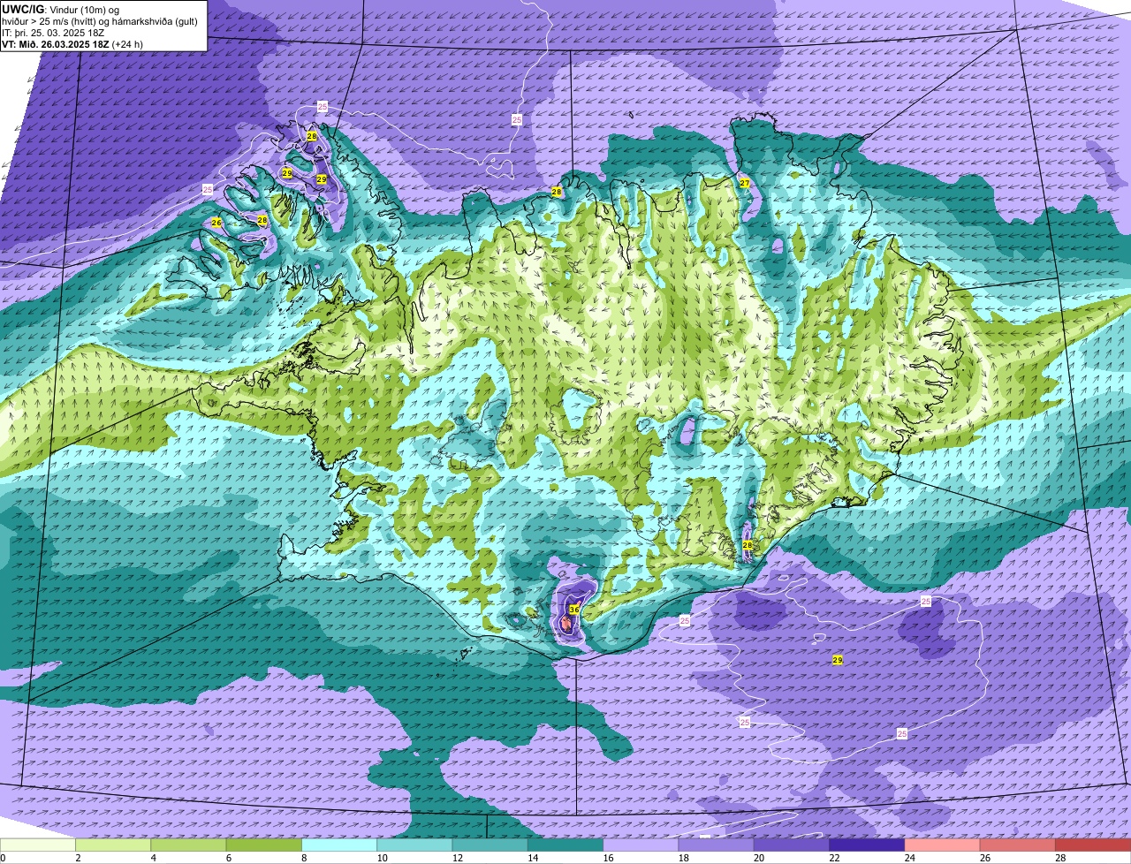Viewport: 1131px width, 864px height.
Task: Click the 'hámarkshviða (gult)' description line
Action: point(152,21)
